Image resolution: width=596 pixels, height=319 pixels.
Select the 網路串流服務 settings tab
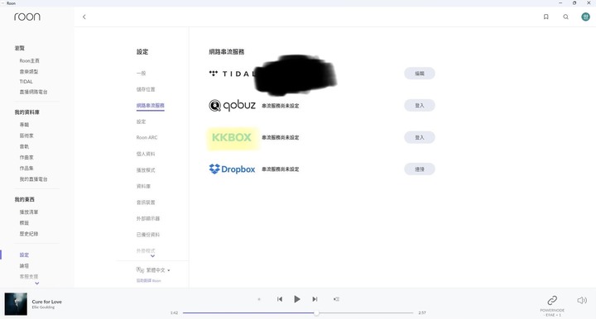[150, 106]
